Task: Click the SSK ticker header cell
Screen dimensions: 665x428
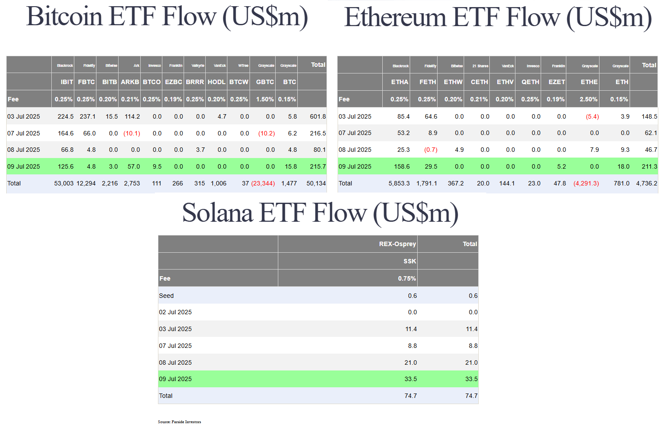Action: 409,261
